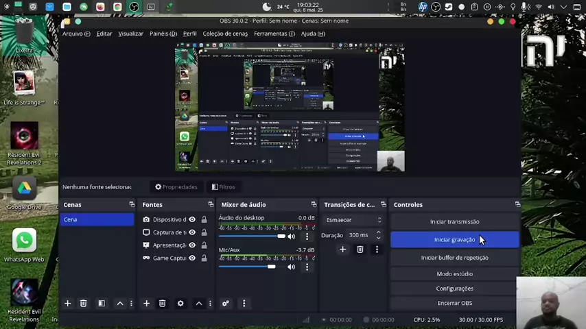Adjust the Mic/Aux volume slider
The image size is (586, 329).
point(272,267)
